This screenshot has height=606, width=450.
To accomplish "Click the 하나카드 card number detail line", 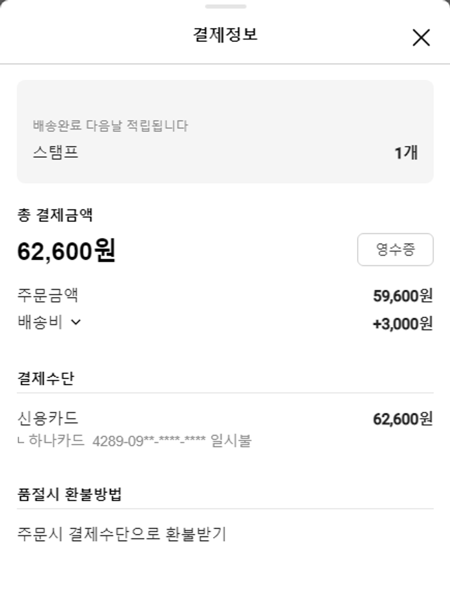I will point(135,442).
